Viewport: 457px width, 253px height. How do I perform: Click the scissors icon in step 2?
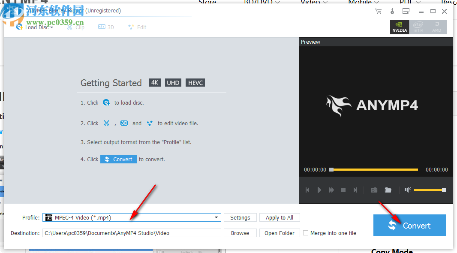point(106,123)
